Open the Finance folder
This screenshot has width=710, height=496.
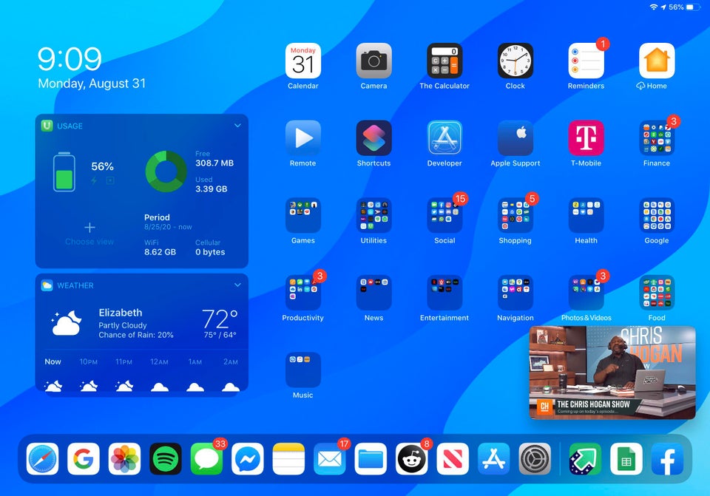pos(657,138)
